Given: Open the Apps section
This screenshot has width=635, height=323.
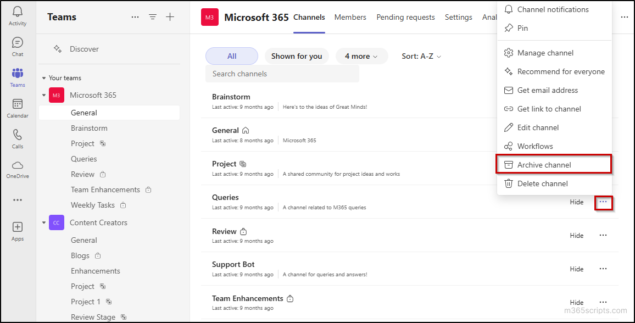Looking at the screenshot, I should [x=17, y=230].
